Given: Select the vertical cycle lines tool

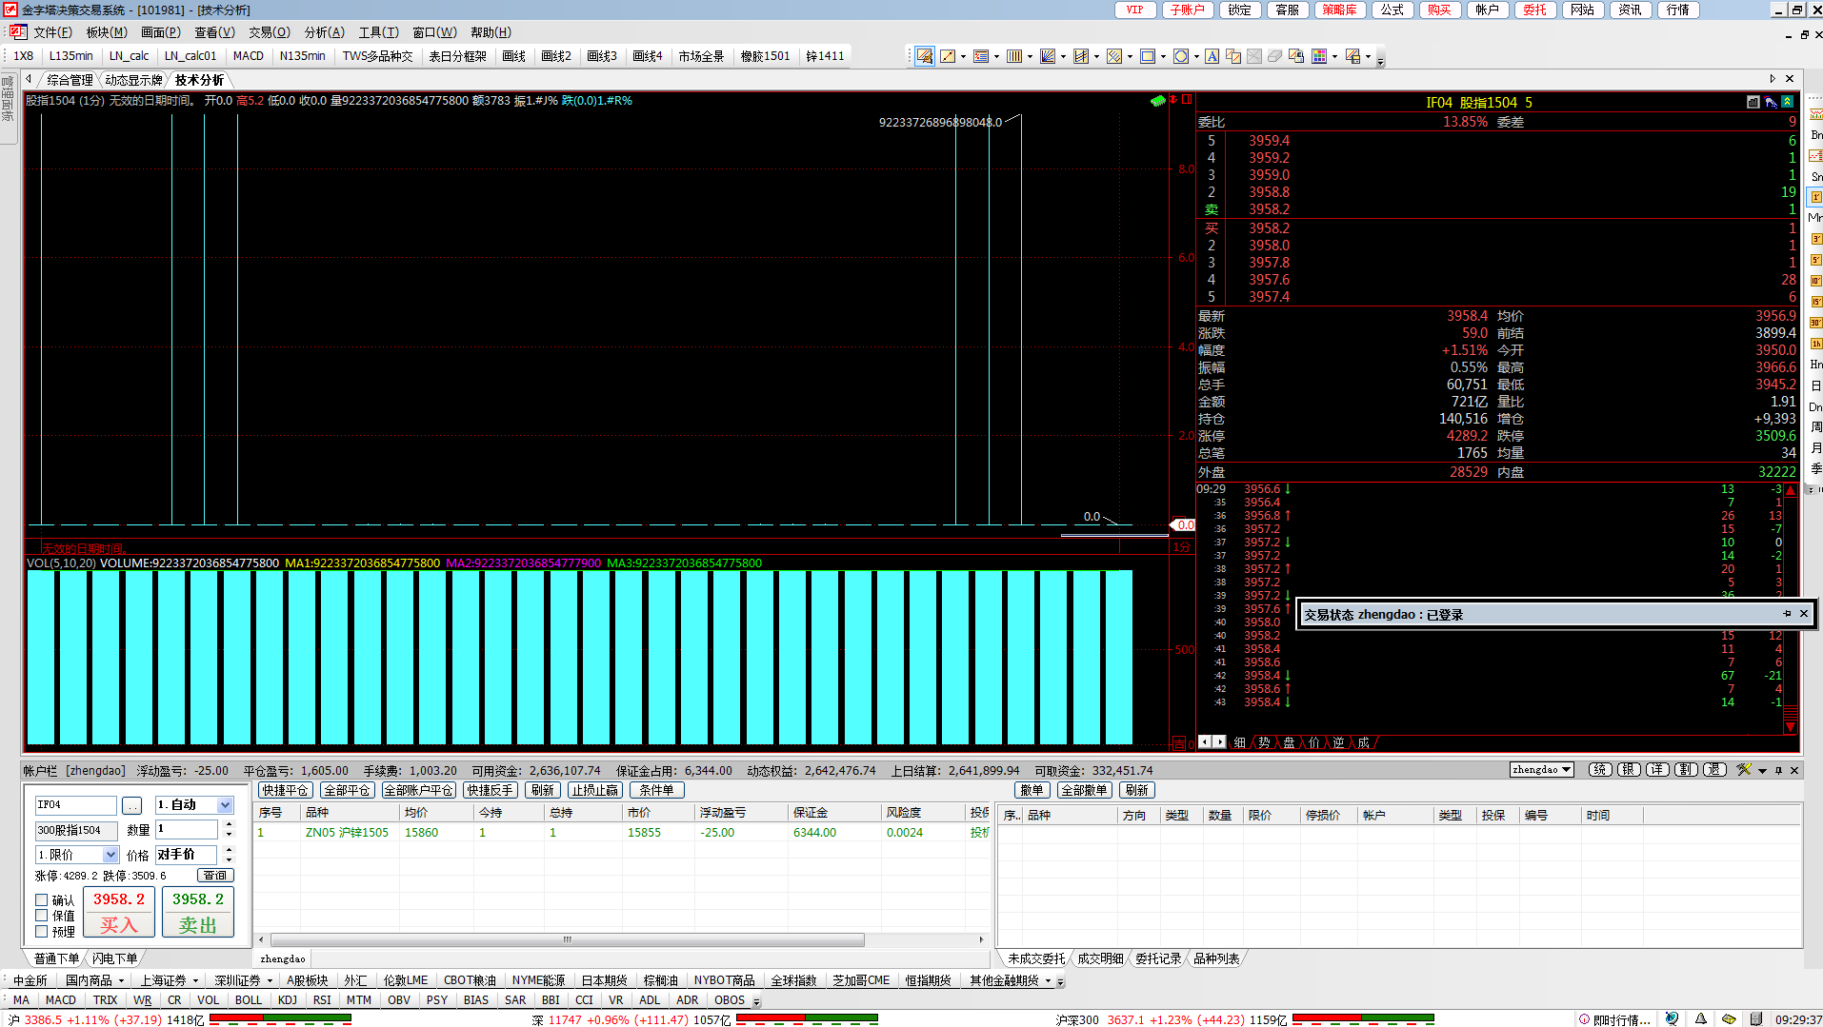Looking at the screenshot, I should (1013, 57).
